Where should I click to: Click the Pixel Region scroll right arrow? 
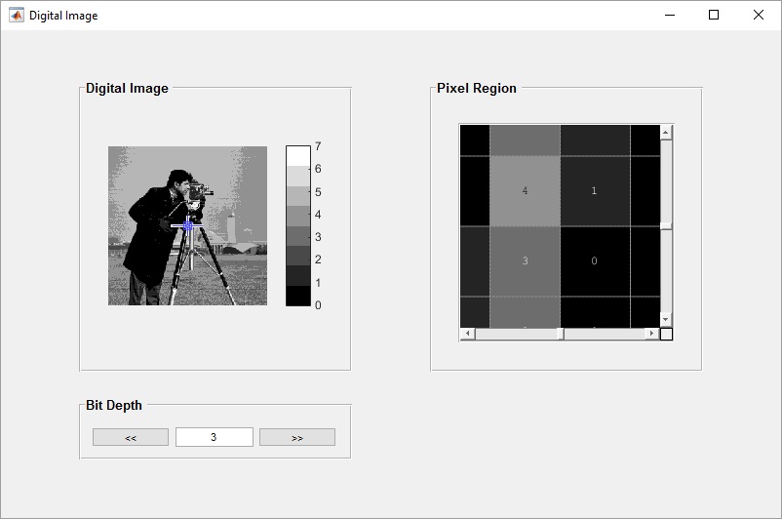(x=651, y=334)
